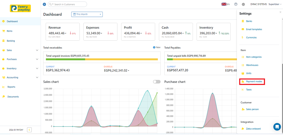Click the Fawry Payday logo
283x136 pixels.
pos(20,8)
